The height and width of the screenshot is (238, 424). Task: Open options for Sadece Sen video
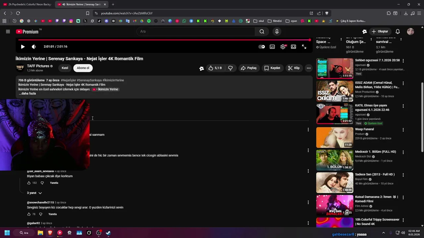[403, 175]
